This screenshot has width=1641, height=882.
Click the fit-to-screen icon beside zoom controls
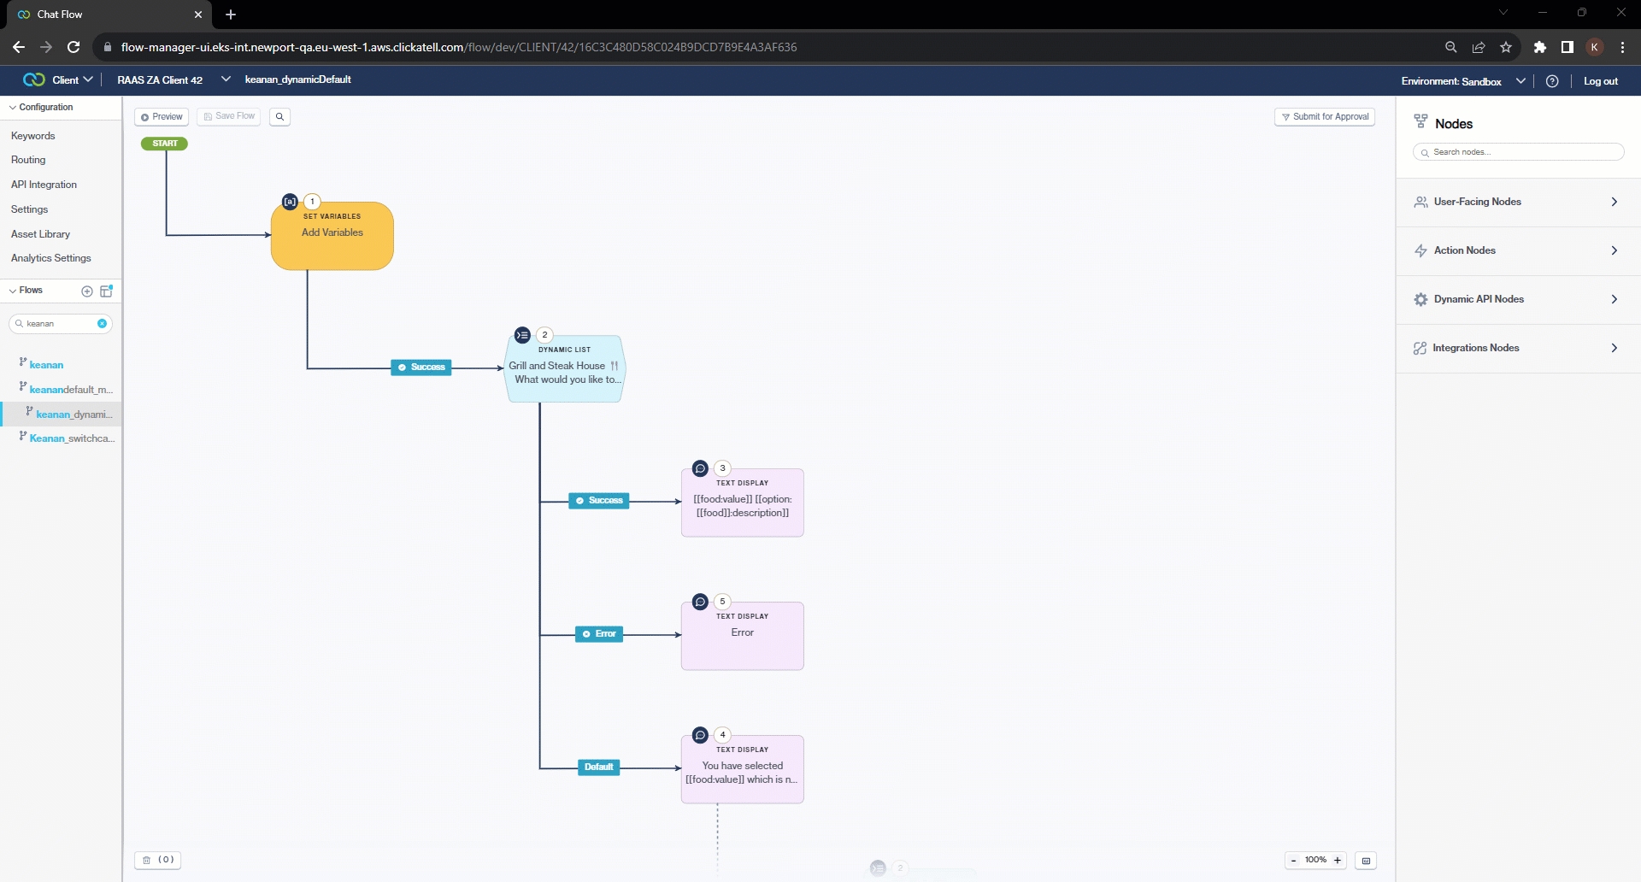(x=1366, y=861)
